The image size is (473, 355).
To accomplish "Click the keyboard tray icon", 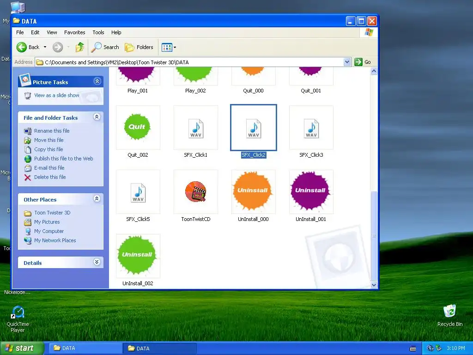I will pyautogui.click(x=413, y=349).
